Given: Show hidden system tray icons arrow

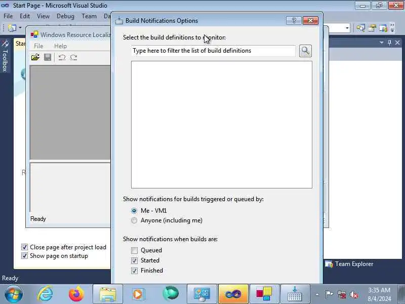Looking at the screenshot, I should tap(317, 294).
